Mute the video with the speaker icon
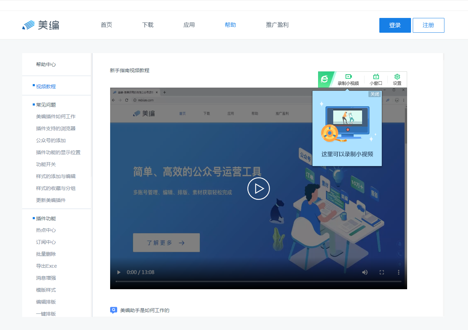The height and width of the screenshot is (330, 468). 365,272
